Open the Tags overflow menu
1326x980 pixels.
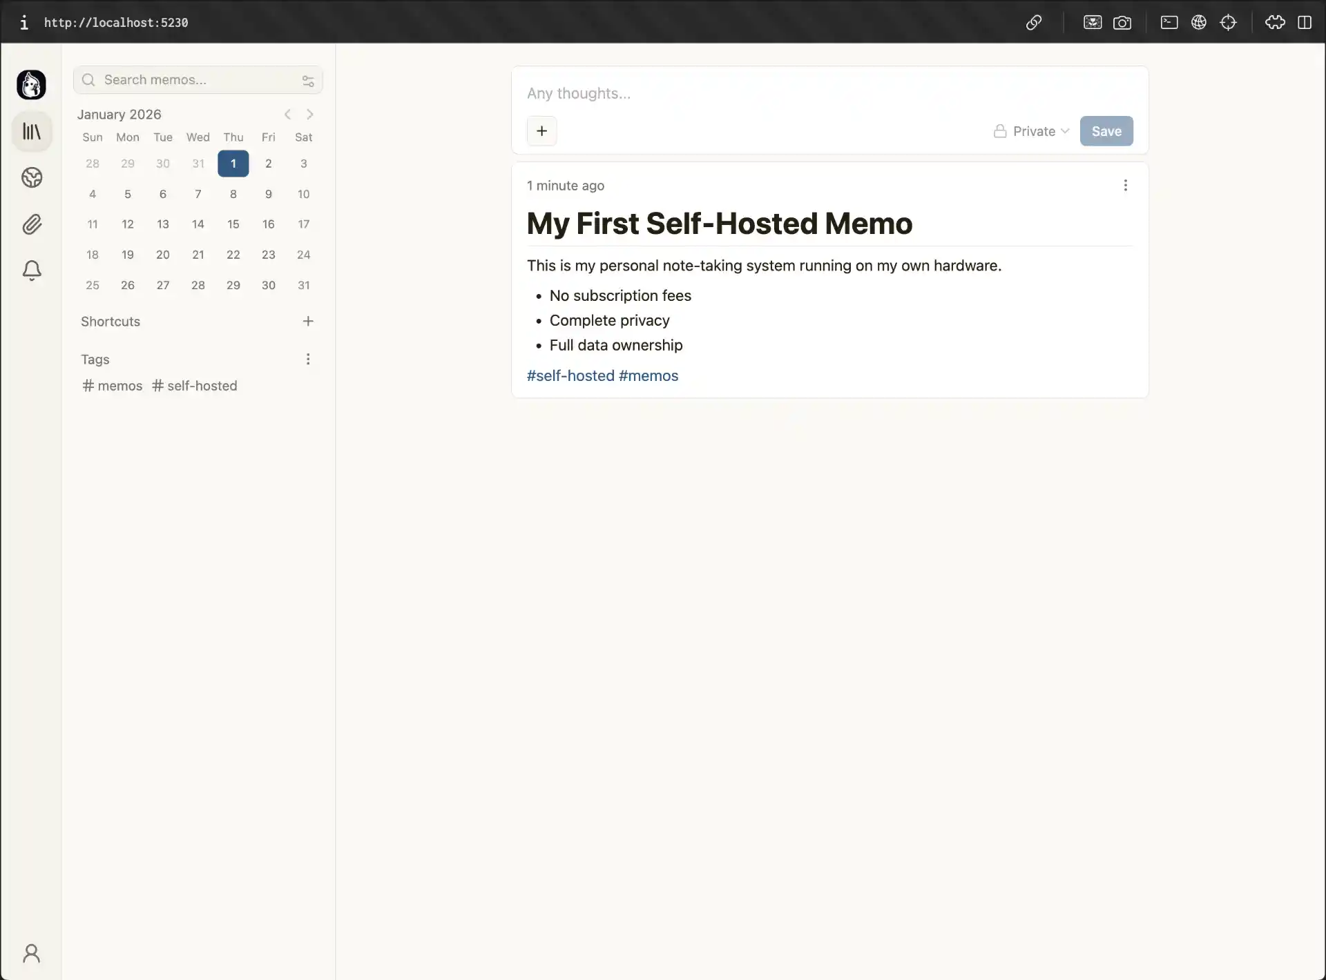tap(308, 359)
